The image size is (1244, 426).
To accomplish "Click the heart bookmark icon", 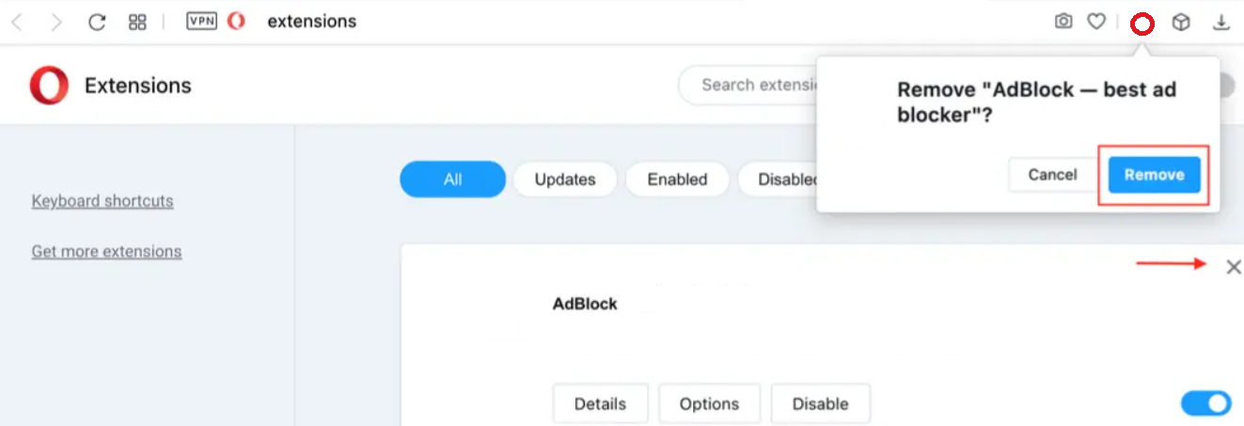I will pyautogui.click(x=1096, y=22).
